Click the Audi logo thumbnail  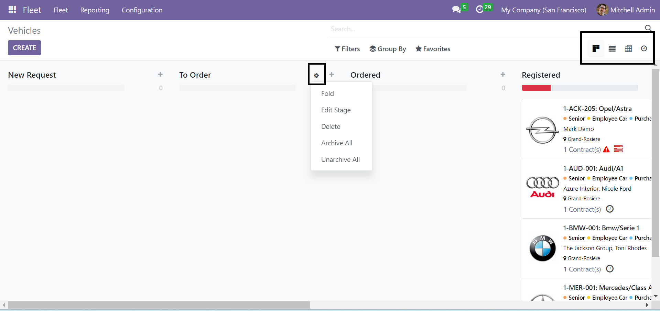point(543,187)
